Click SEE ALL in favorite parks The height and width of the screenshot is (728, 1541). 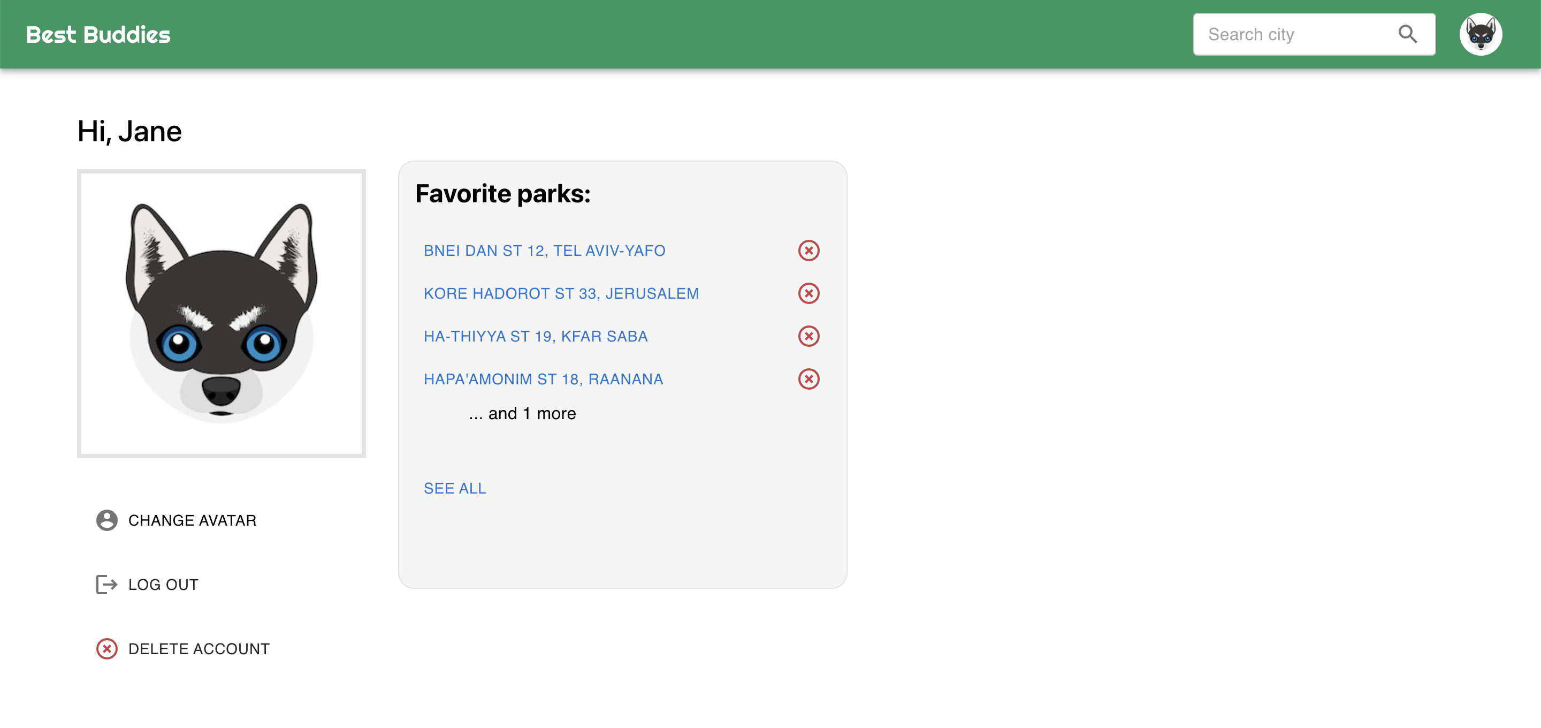(455, 488)
